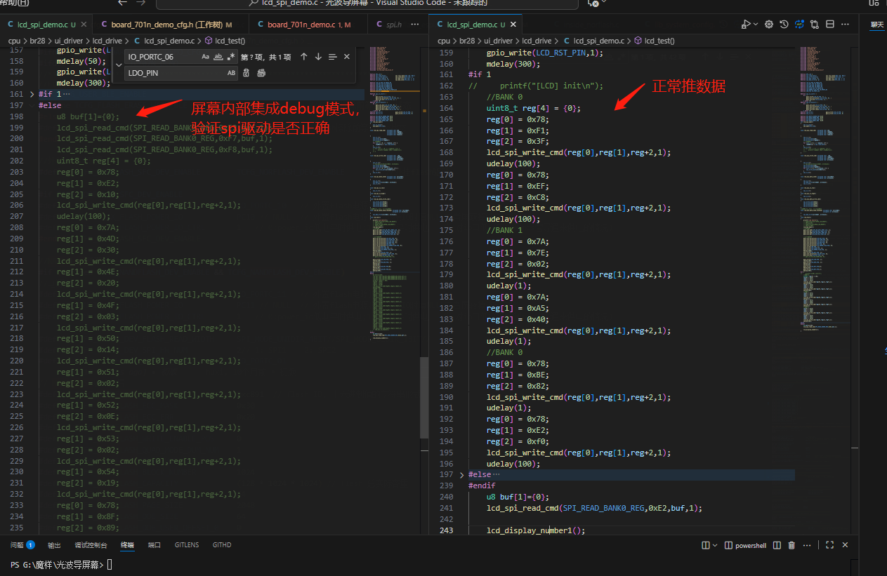This screenshot has width=887, height=576.
Task: Toggle Match Case in the find box
Action: point(205,56)
